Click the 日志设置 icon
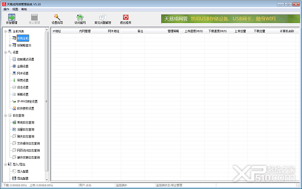This screenshot has height=189, width=302. [x=14, y=87]
